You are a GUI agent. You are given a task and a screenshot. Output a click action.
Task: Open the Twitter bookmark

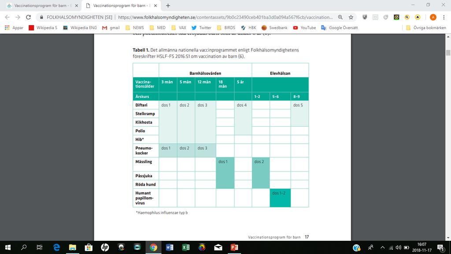[x=201, y=28]
